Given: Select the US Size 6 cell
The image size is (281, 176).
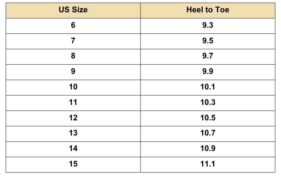Looking at the screenshot, I should click(73, 25).
